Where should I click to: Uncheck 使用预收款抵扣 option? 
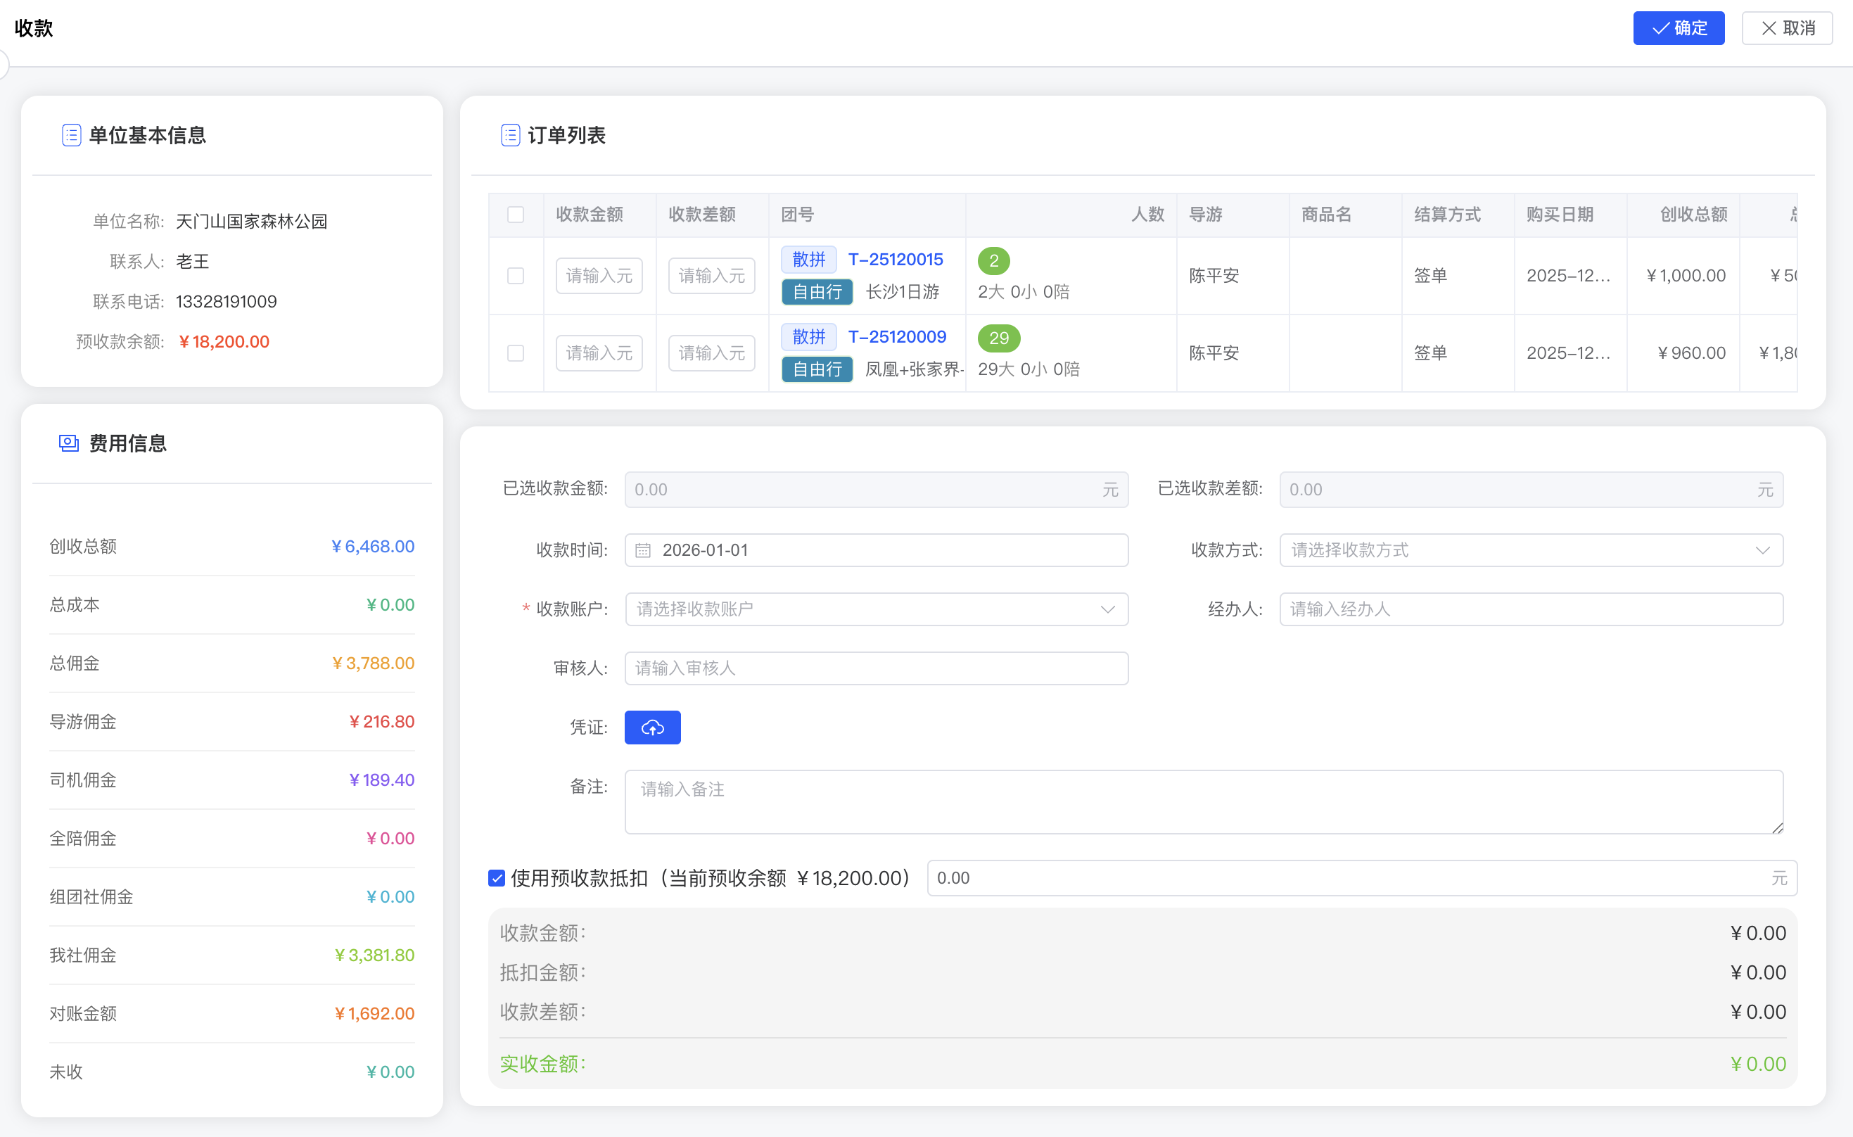[497, 877]
